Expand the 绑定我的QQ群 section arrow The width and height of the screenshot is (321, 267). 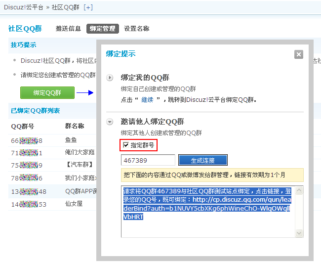pyautogui.click(x=110, y=78)
